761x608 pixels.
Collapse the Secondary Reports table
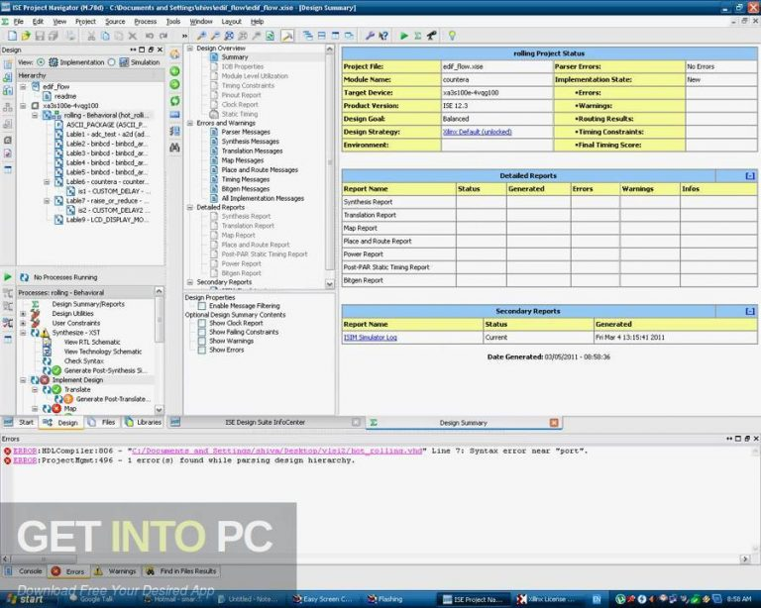[750, 311]
